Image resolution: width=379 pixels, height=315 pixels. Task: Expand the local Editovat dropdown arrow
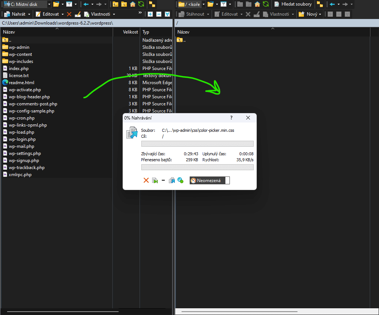[x=62, y=14]
